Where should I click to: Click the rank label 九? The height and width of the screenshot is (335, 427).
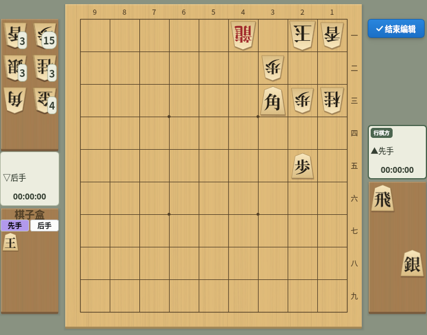point(354,296)
